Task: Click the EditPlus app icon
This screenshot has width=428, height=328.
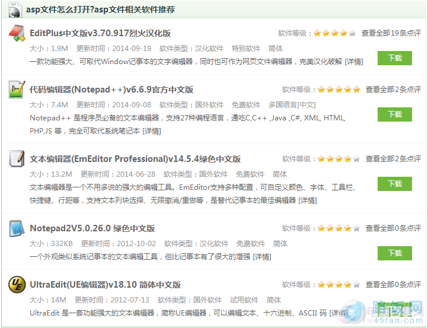Action: (x=17, y=33)
